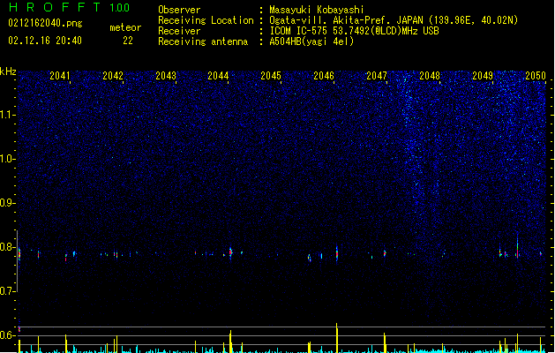Viewport: 555px width, 353px height.
Task: Click the tallest yellow intensity spike after 2046
Action: 336,338
